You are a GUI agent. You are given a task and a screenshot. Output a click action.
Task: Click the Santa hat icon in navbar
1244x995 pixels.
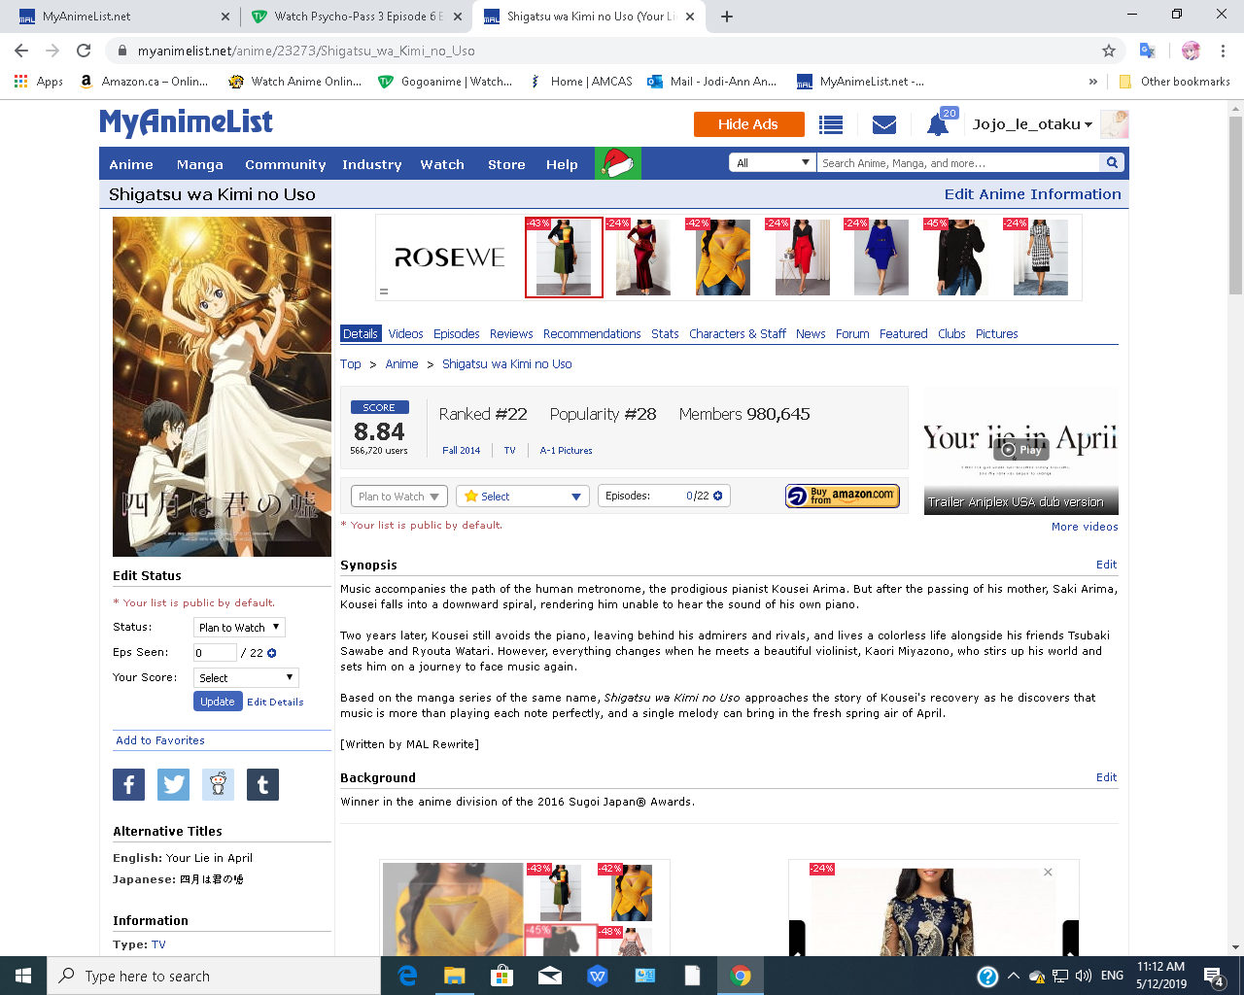(x=617, y=163)
